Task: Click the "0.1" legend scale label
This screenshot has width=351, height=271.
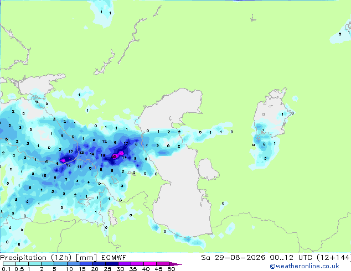Action: tap(7, 269)
